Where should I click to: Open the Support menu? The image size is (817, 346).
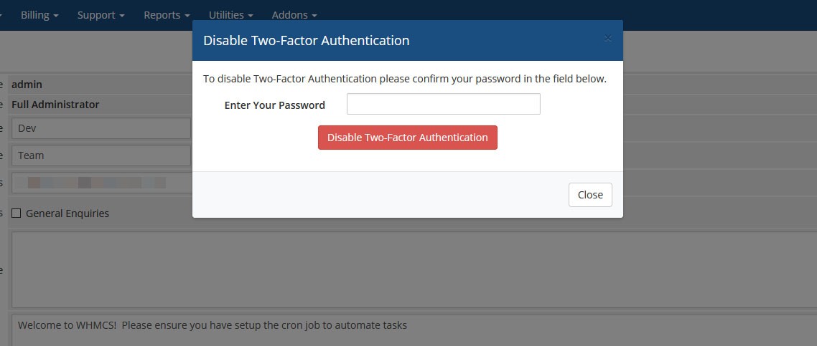point(101,15)
